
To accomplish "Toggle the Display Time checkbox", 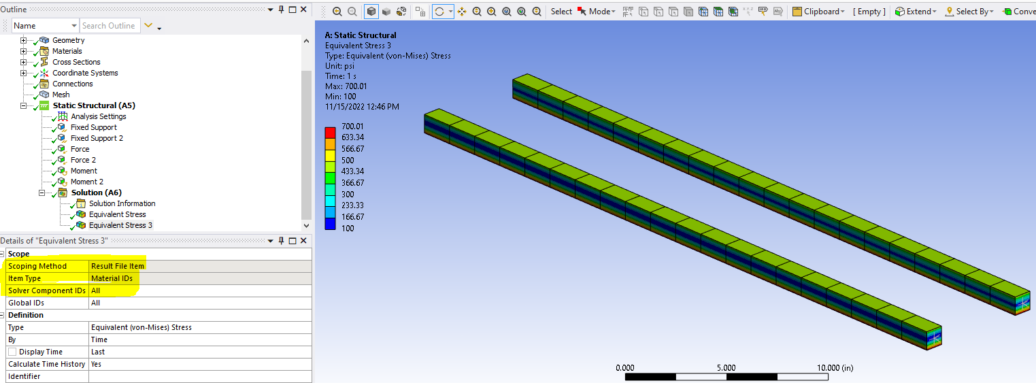I will pyautogui.click(x=12, y=352).
